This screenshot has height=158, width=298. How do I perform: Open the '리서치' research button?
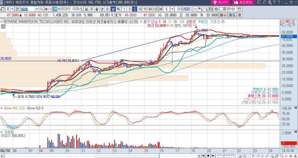221,2
